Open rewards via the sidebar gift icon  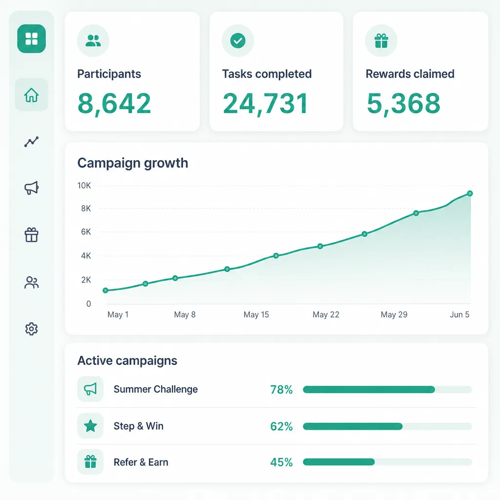tap(31, 235)
